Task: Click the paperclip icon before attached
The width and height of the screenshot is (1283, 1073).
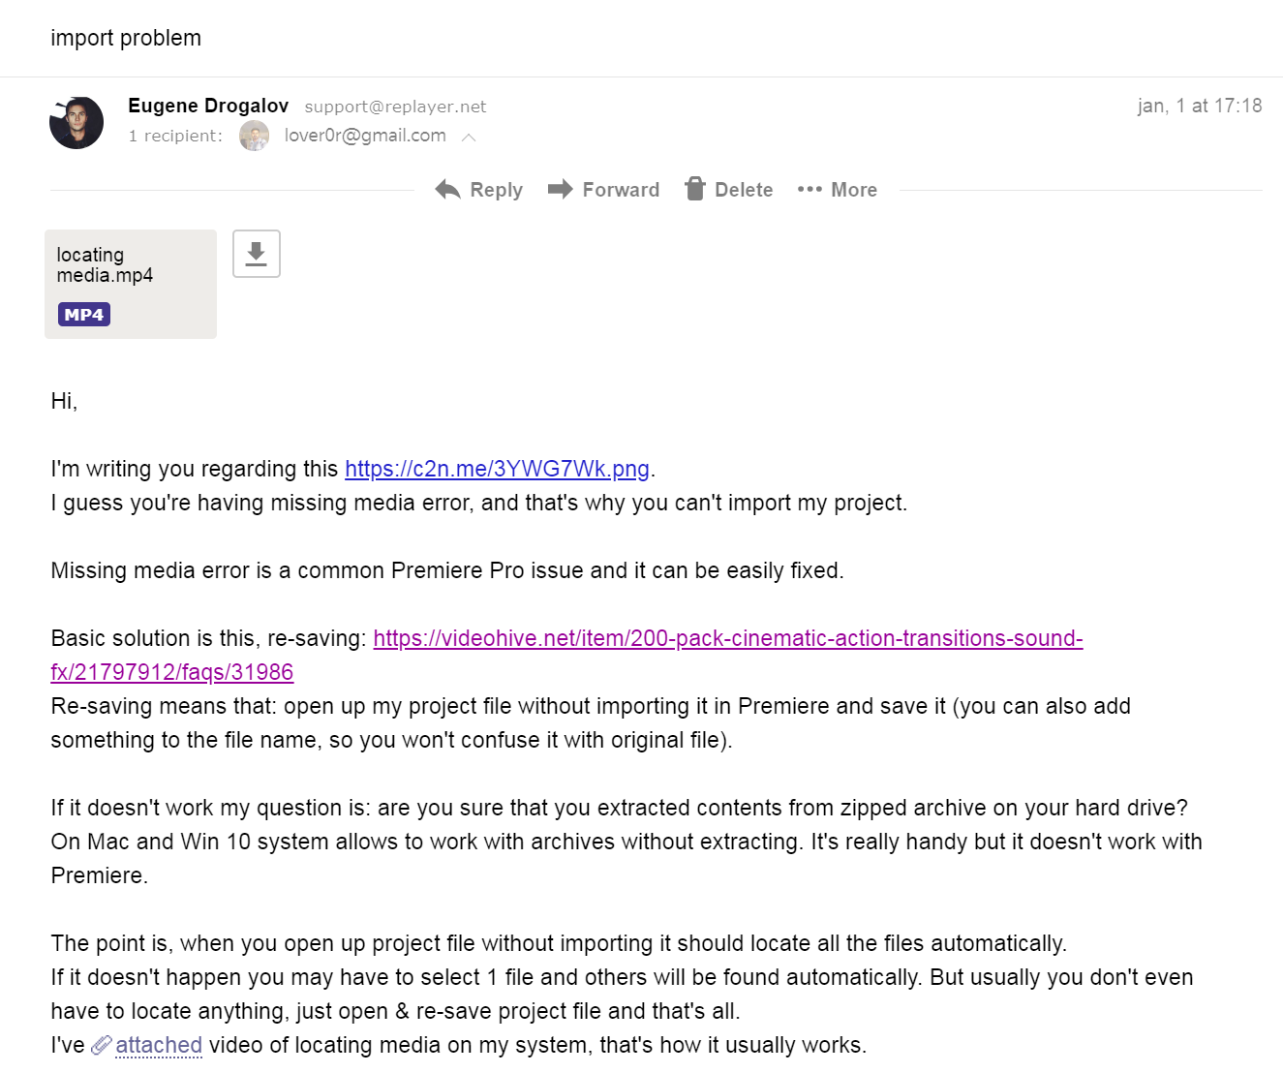Action: pos(101,1046)
